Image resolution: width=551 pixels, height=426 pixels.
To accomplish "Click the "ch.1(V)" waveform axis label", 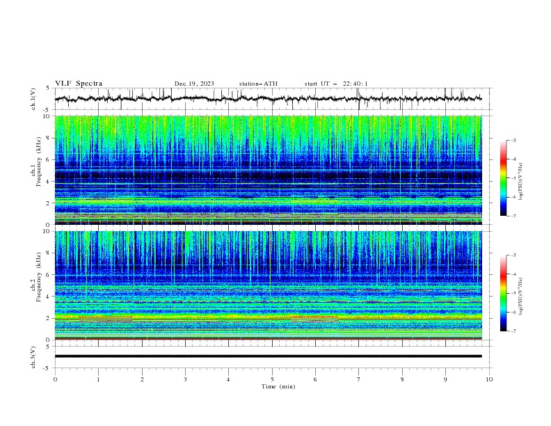I will point(33,99).
